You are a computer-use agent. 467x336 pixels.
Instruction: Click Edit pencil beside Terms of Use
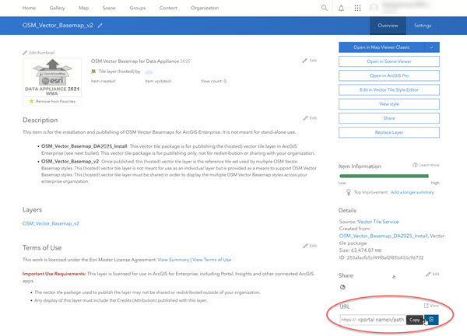point(309,244)
